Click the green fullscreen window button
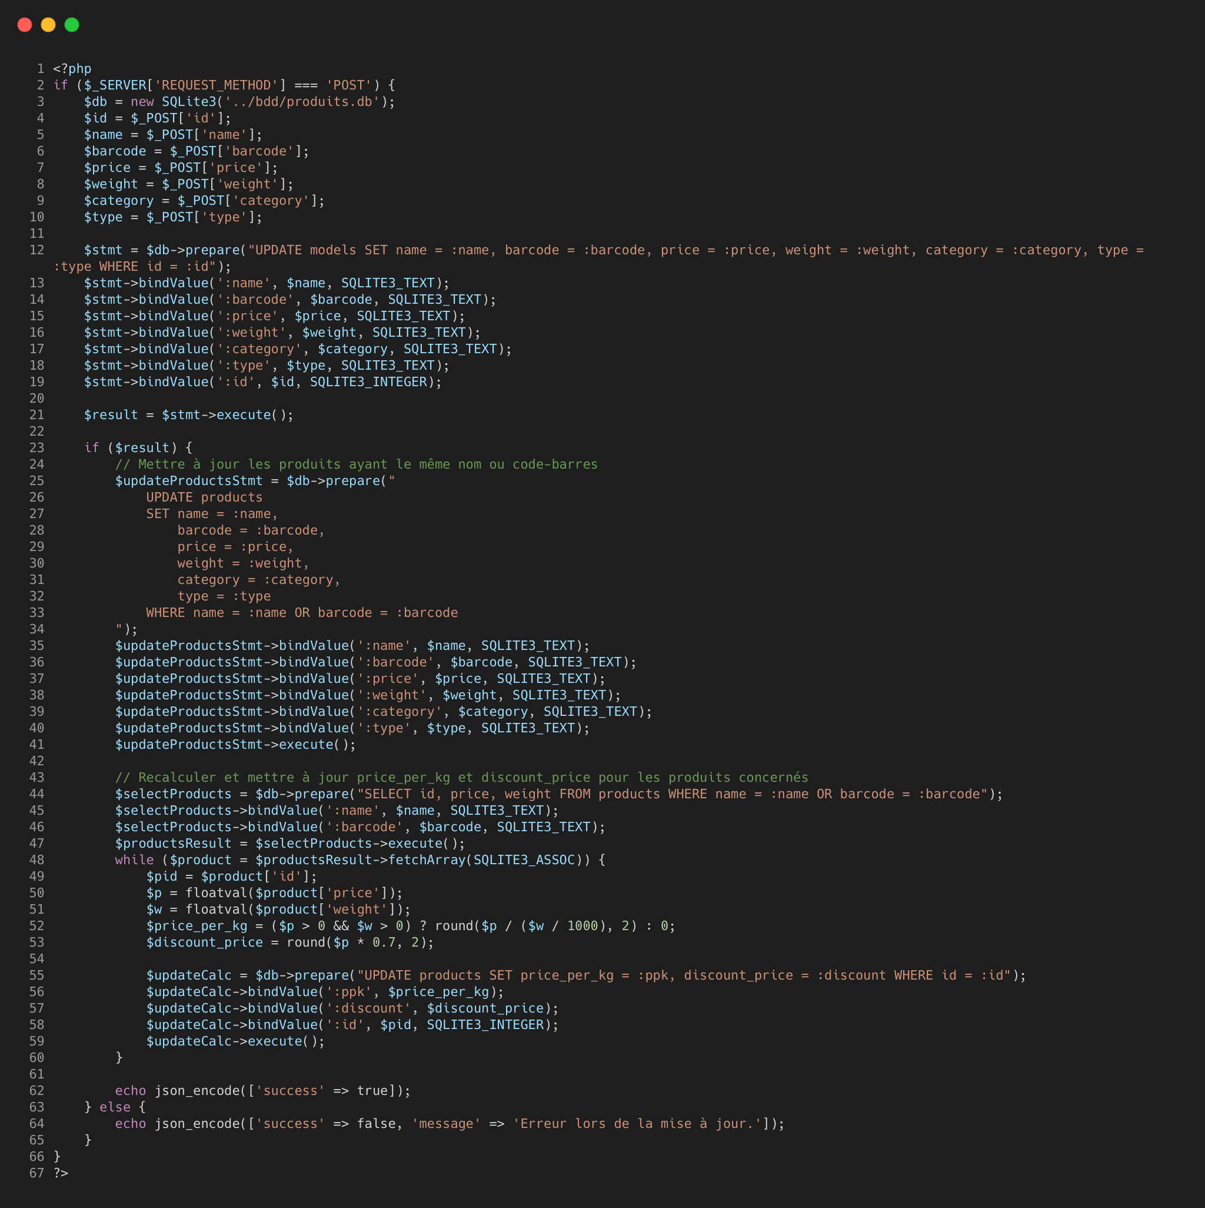Screen dimensions: 1205x1208 [x=72, y=25]
